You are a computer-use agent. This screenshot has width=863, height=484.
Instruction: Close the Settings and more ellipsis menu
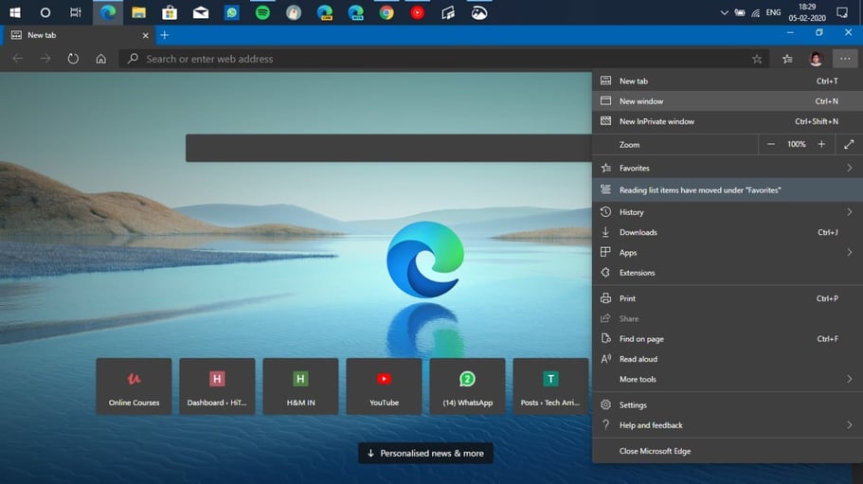tap(844, 59)
